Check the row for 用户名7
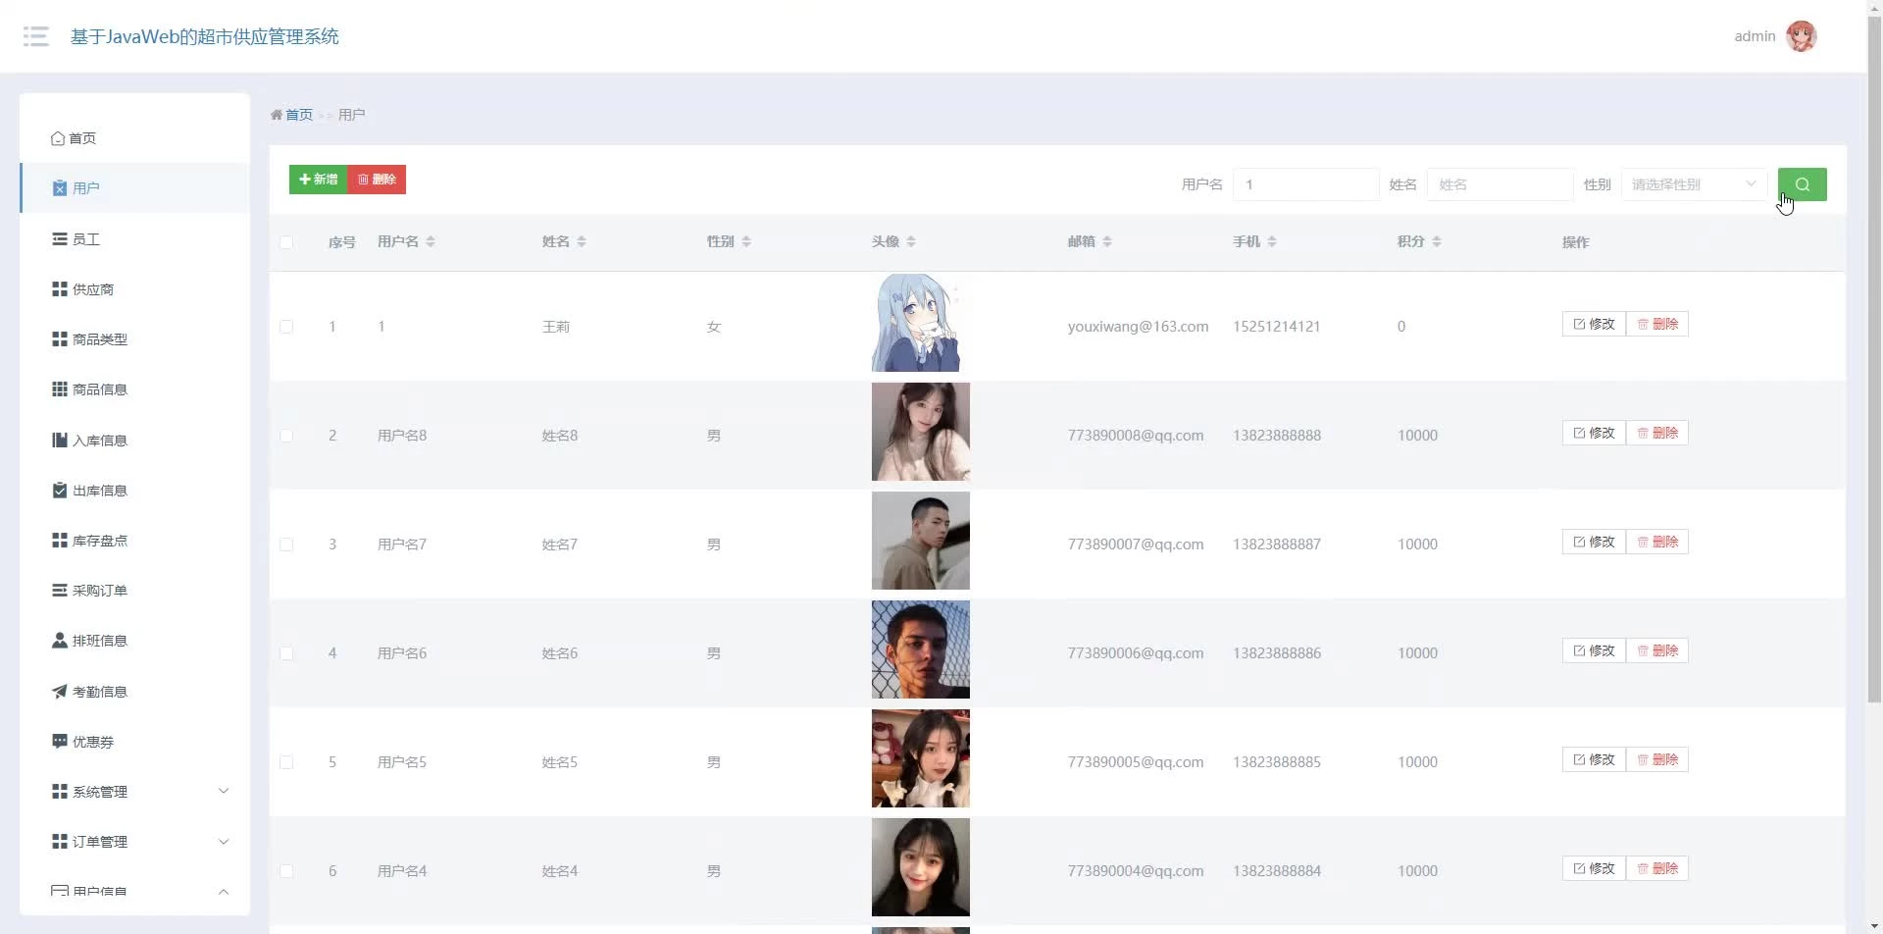Viewport: 1883px width, 934px height. tap(286, 545)
